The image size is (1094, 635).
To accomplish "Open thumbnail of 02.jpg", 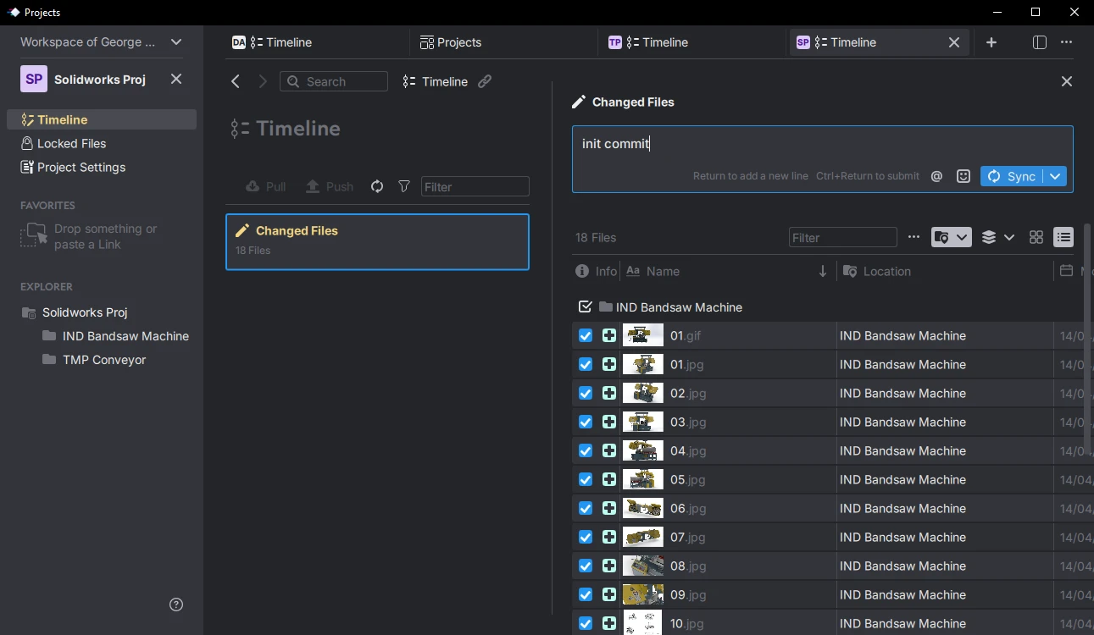I will point(642,393).
